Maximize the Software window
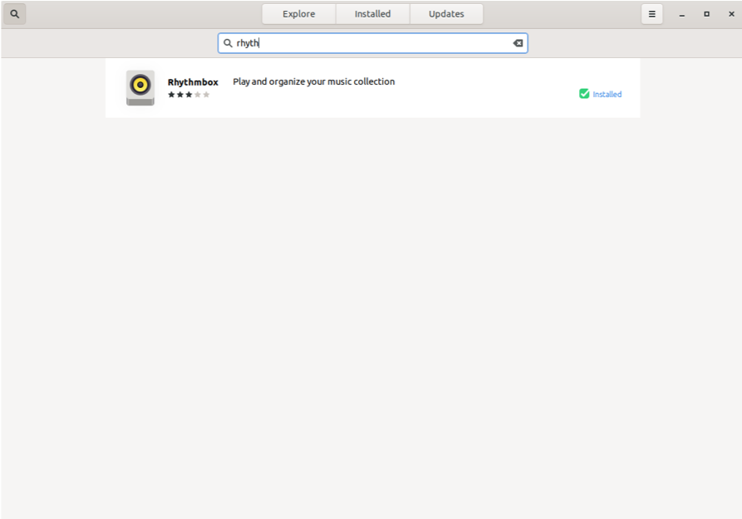 (x=706, y=14)
